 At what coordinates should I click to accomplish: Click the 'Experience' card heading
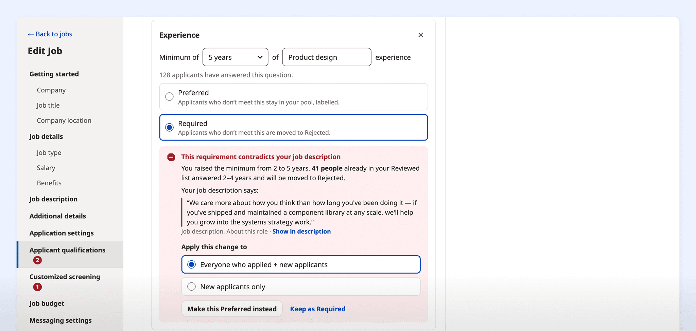click(179, 35)
